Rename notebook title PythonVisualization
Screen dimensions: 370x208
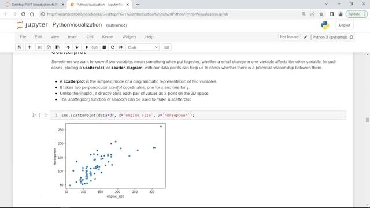tap(77, 25)
